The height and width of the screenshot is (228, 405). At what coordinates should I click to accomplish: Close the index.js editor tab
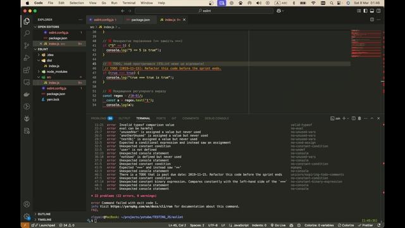tap(184, 20)
